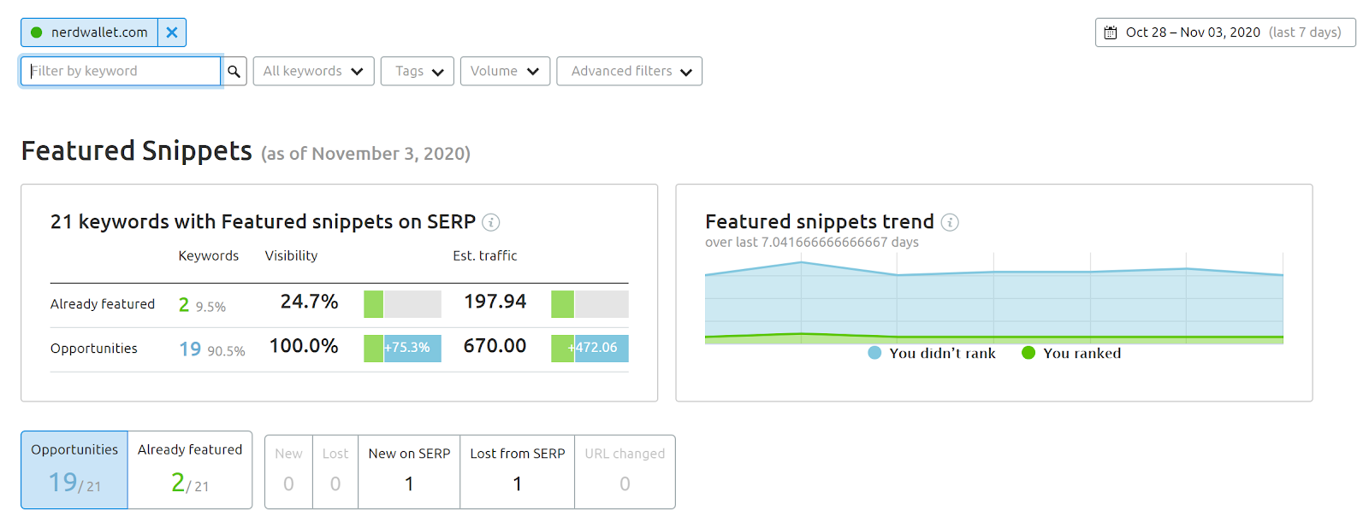Click info icon beside Featured snippets trend
Image resolution: width=1369 pixels, height=522 pixels.
pyautogui.click(x=950, y=222)
